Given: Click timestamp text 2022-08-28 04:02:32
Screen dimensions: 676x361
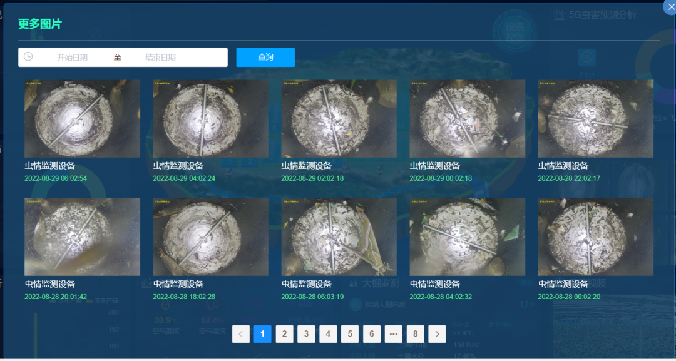Looking at the screenshot, I should pos(441,297).
